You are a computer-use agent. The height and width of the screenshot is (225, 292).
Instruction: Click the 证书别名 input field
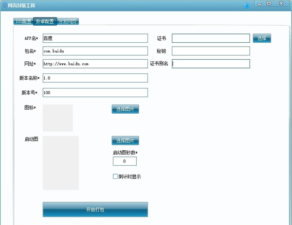[211, 64]
